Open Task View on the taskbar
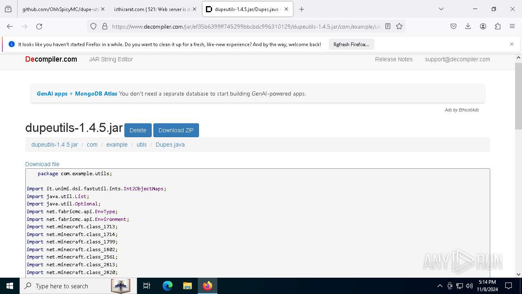This screenshot has height=294, width=522. tap(147, 286)
